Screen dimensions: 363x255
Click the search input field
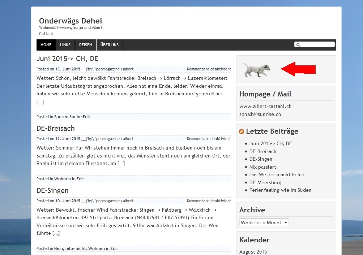point(317,45)
